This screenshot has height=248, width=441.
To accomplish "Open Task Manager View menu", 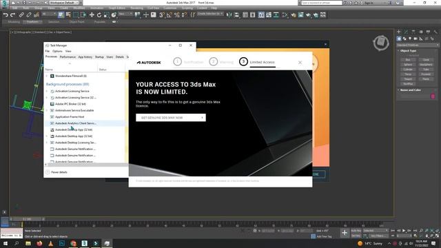I will pos(68,51).
